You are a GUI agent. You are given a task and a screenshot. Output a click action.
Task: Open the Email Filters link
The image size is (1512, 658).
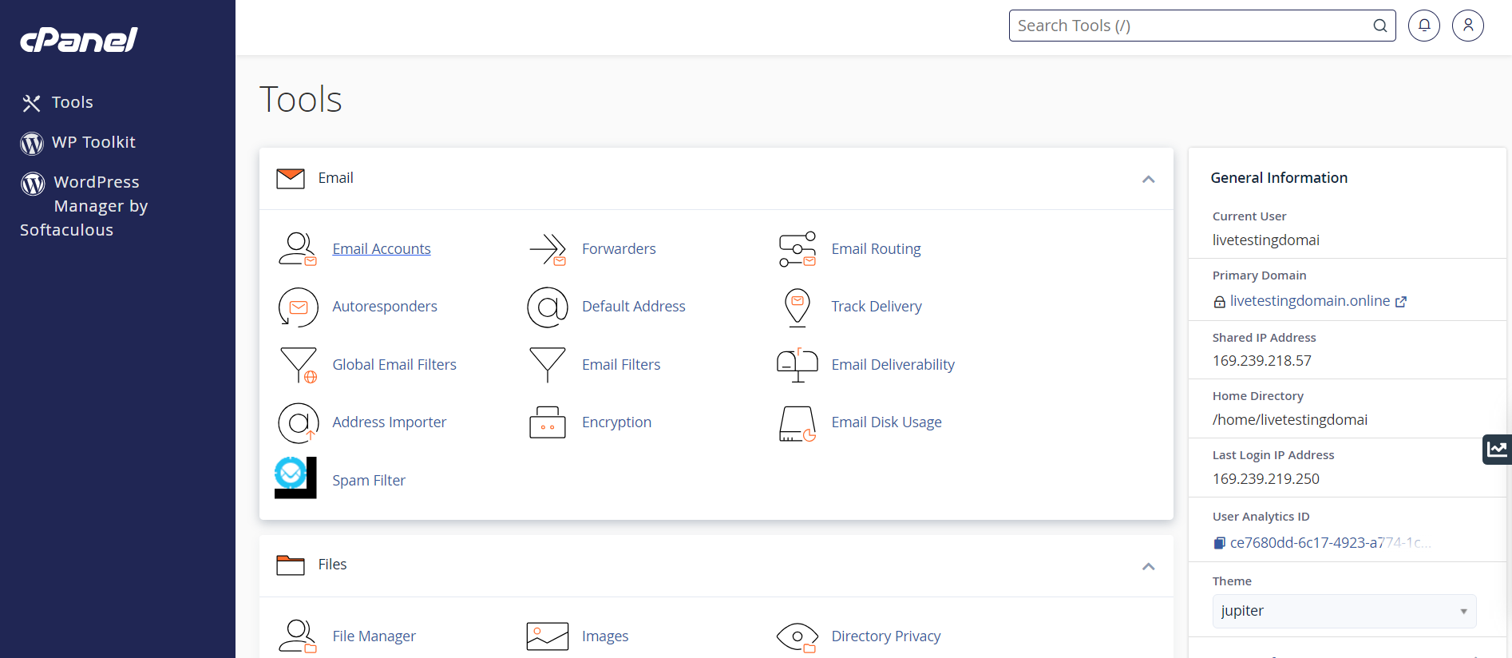621,365
